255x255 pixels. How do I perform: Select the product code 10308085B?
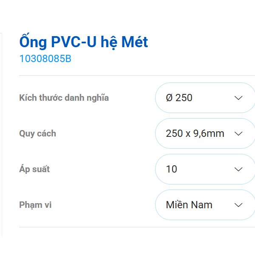tap(45, 59)
